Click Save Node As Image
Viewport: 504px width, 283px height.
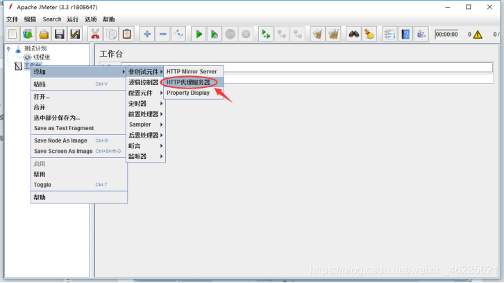79,140
